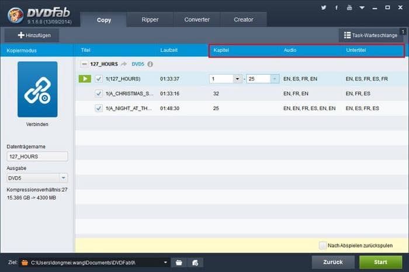
Task: Uncheck the 1(A_NIGHT_AT_TH... title
Action: pyautogui.click(x=99, y=109)
